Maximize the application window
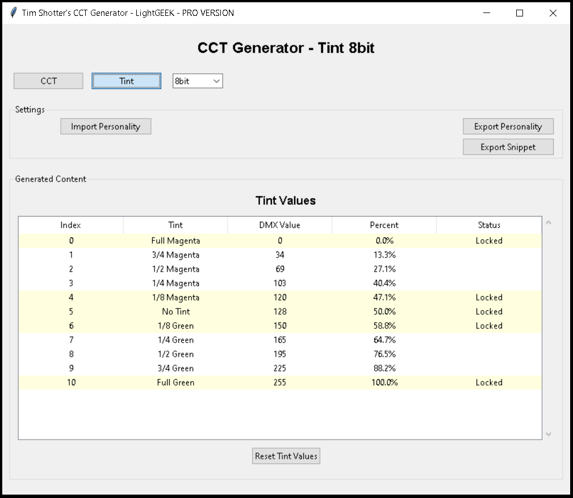 click(519, 13)
